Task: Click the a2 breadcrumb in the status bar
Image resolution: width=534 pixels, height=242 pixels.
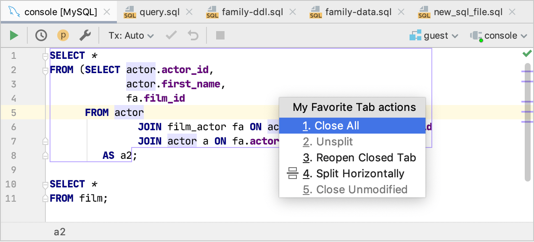Action: 60,231
